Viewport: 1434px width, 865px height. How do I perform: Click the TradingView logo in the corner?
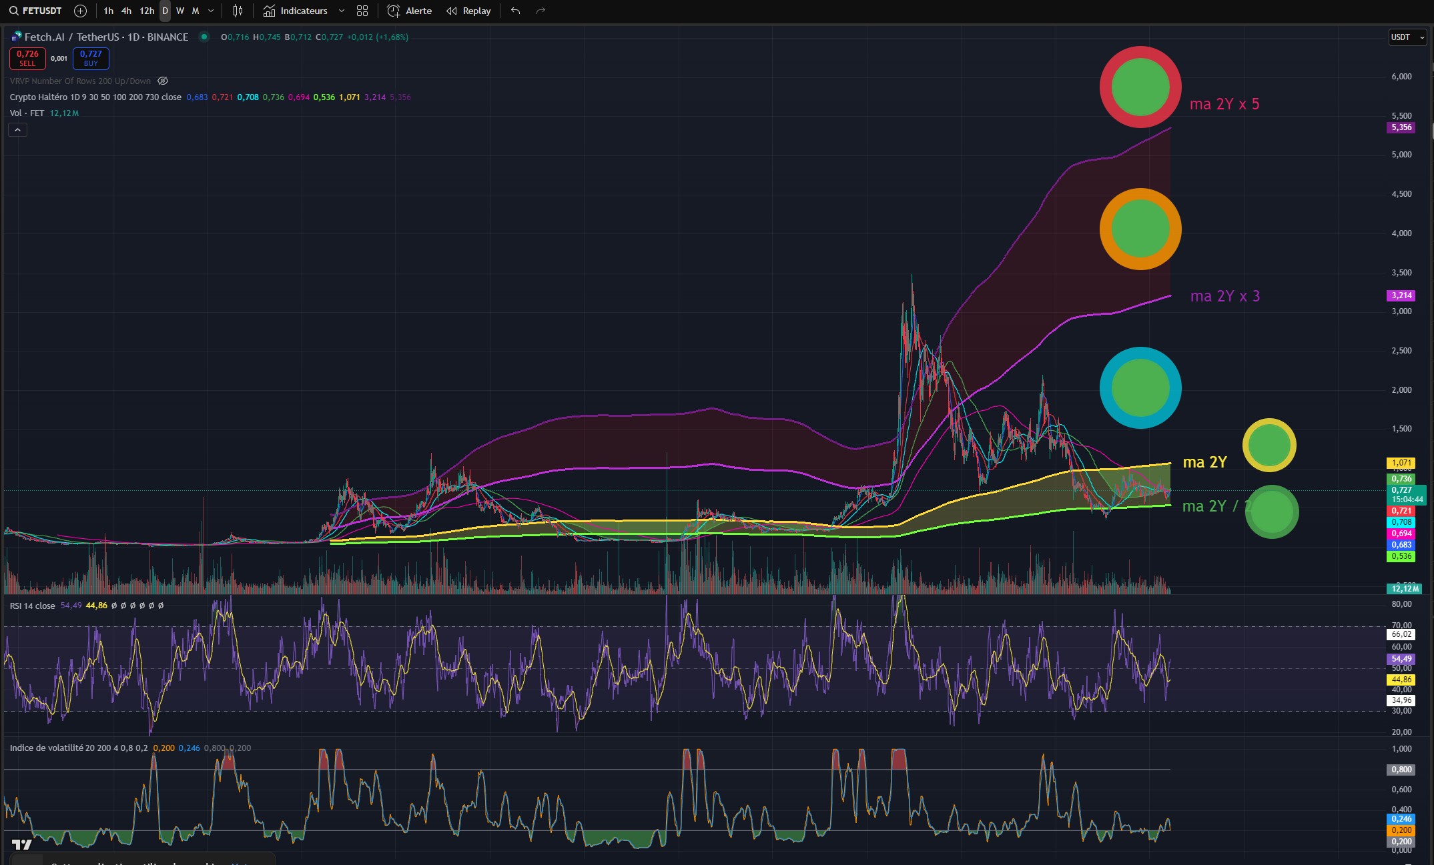(22, 844)
